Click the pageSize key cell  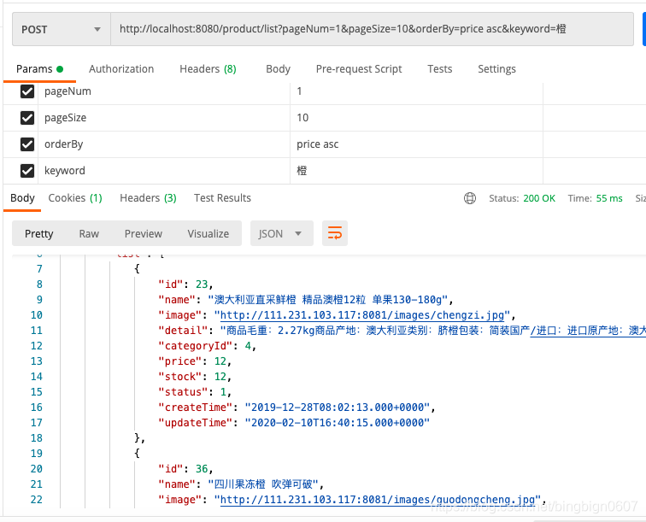pyautogui.click(x=164, y=118)
